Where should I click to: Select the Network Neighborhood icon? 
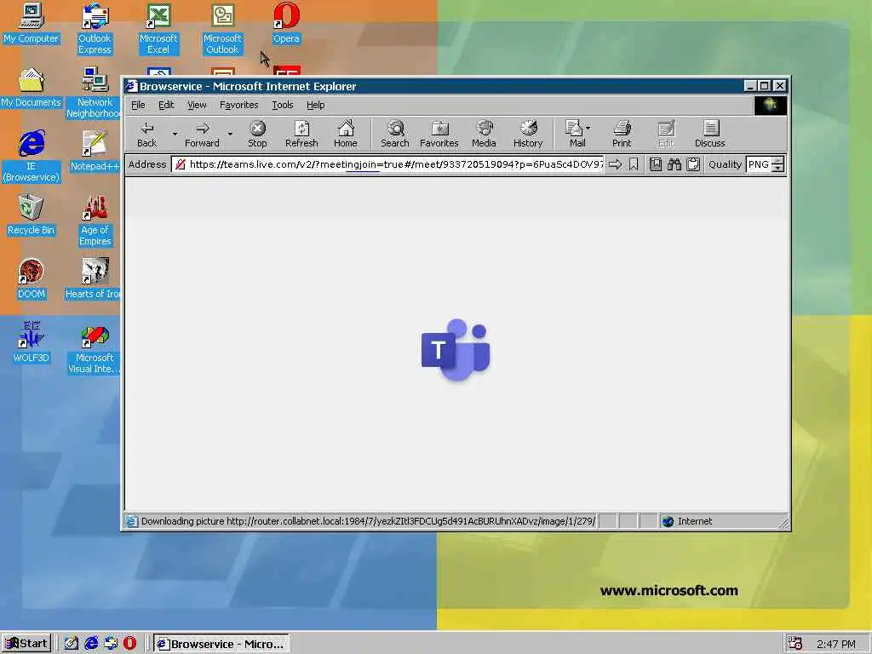95,93
